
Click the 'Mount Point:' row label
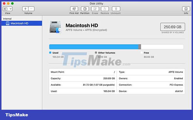pyautogui.click(x=58, y=72)
